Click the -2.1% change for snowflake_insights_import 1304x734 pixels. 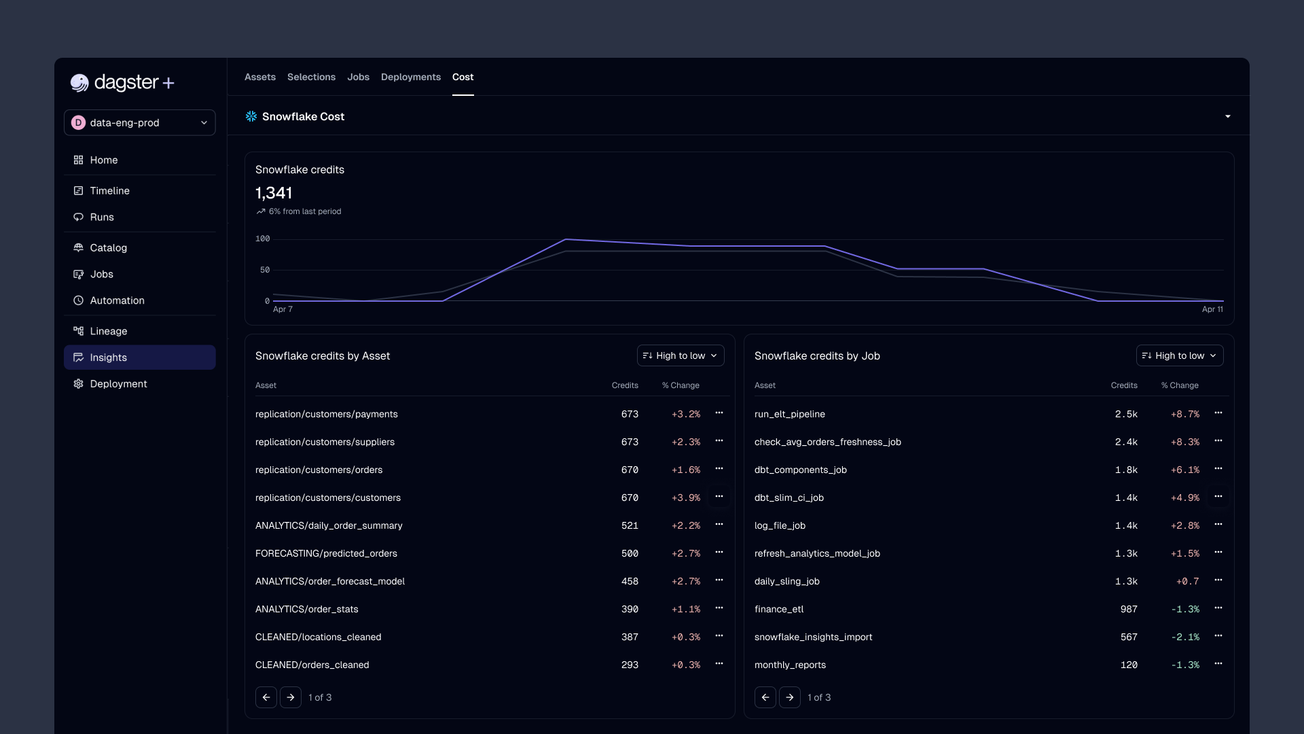[x=1185, y=637]
